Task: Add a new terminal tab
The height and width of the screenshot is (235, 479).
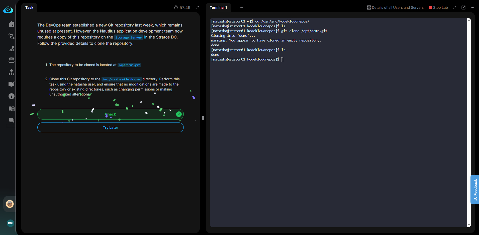Action: 242,7
